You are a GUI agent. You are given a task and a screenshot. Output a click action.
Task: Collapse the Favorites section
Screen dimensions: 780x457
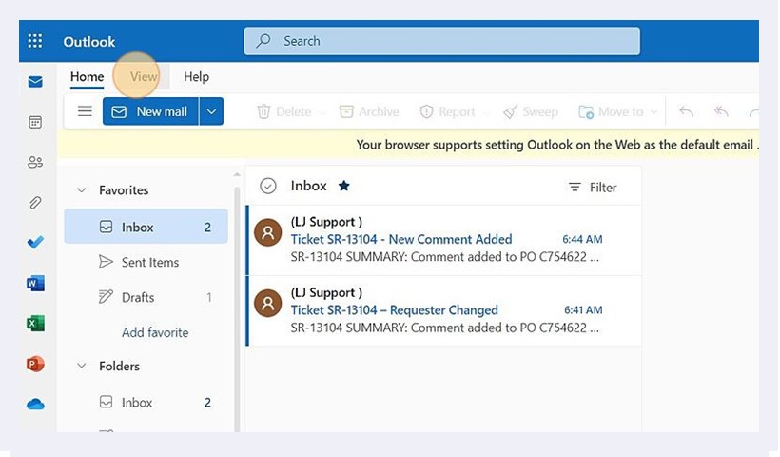pos(82,190)
